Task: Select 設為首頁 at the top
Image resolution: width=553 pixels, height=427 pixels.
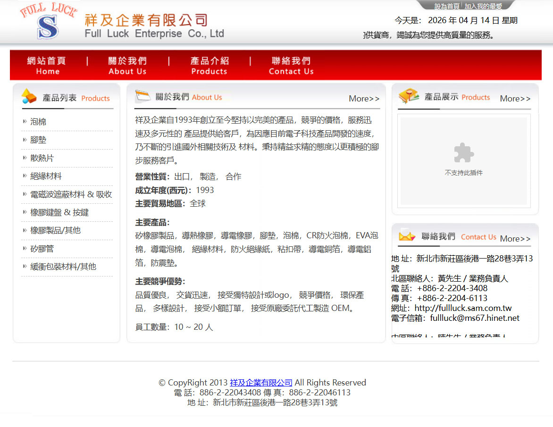Action: click(x=446, y=6)
